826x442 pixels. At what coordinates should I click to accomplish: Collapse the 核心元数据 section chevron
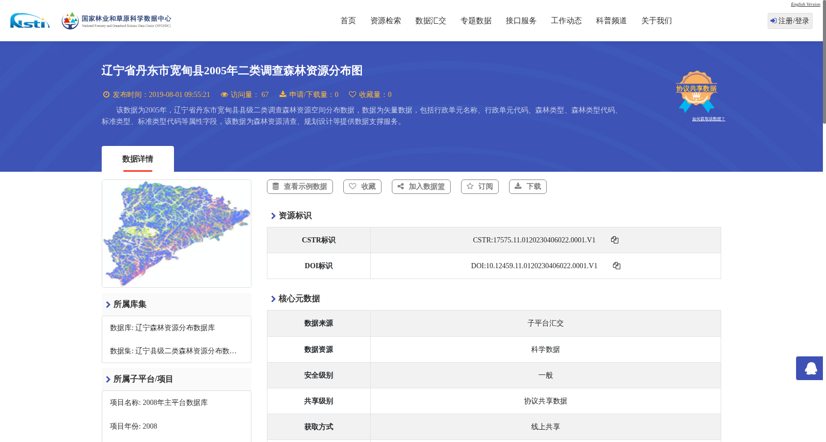(273, 299)
